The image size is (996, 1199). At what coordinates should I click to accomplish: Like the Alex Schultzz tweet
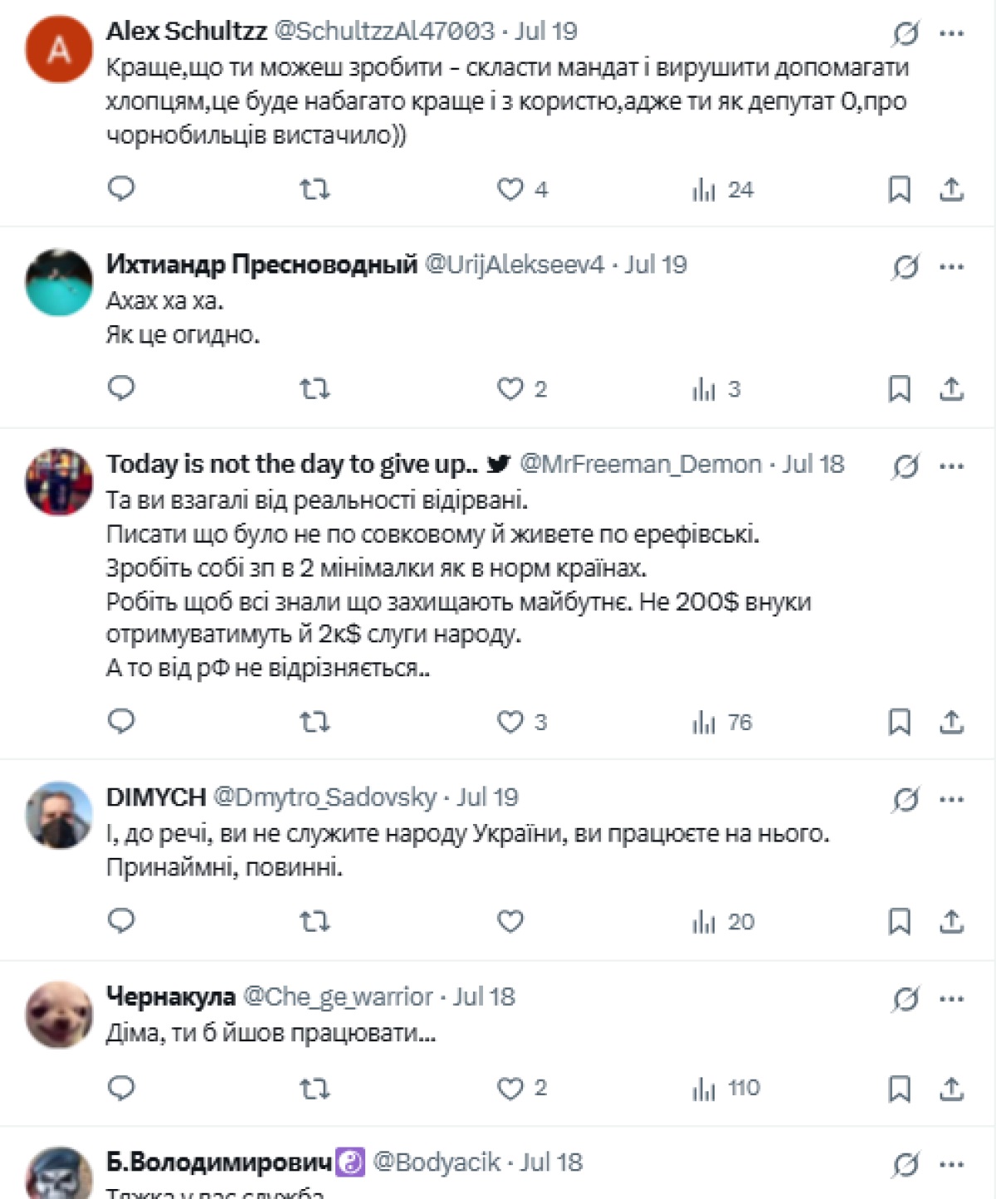[510, 189]
